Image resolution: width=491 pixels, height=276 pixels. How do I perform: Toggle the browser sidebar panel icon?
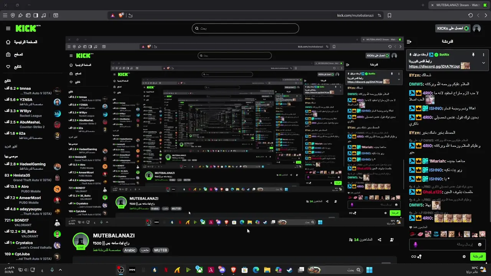[x=36, y=15]
